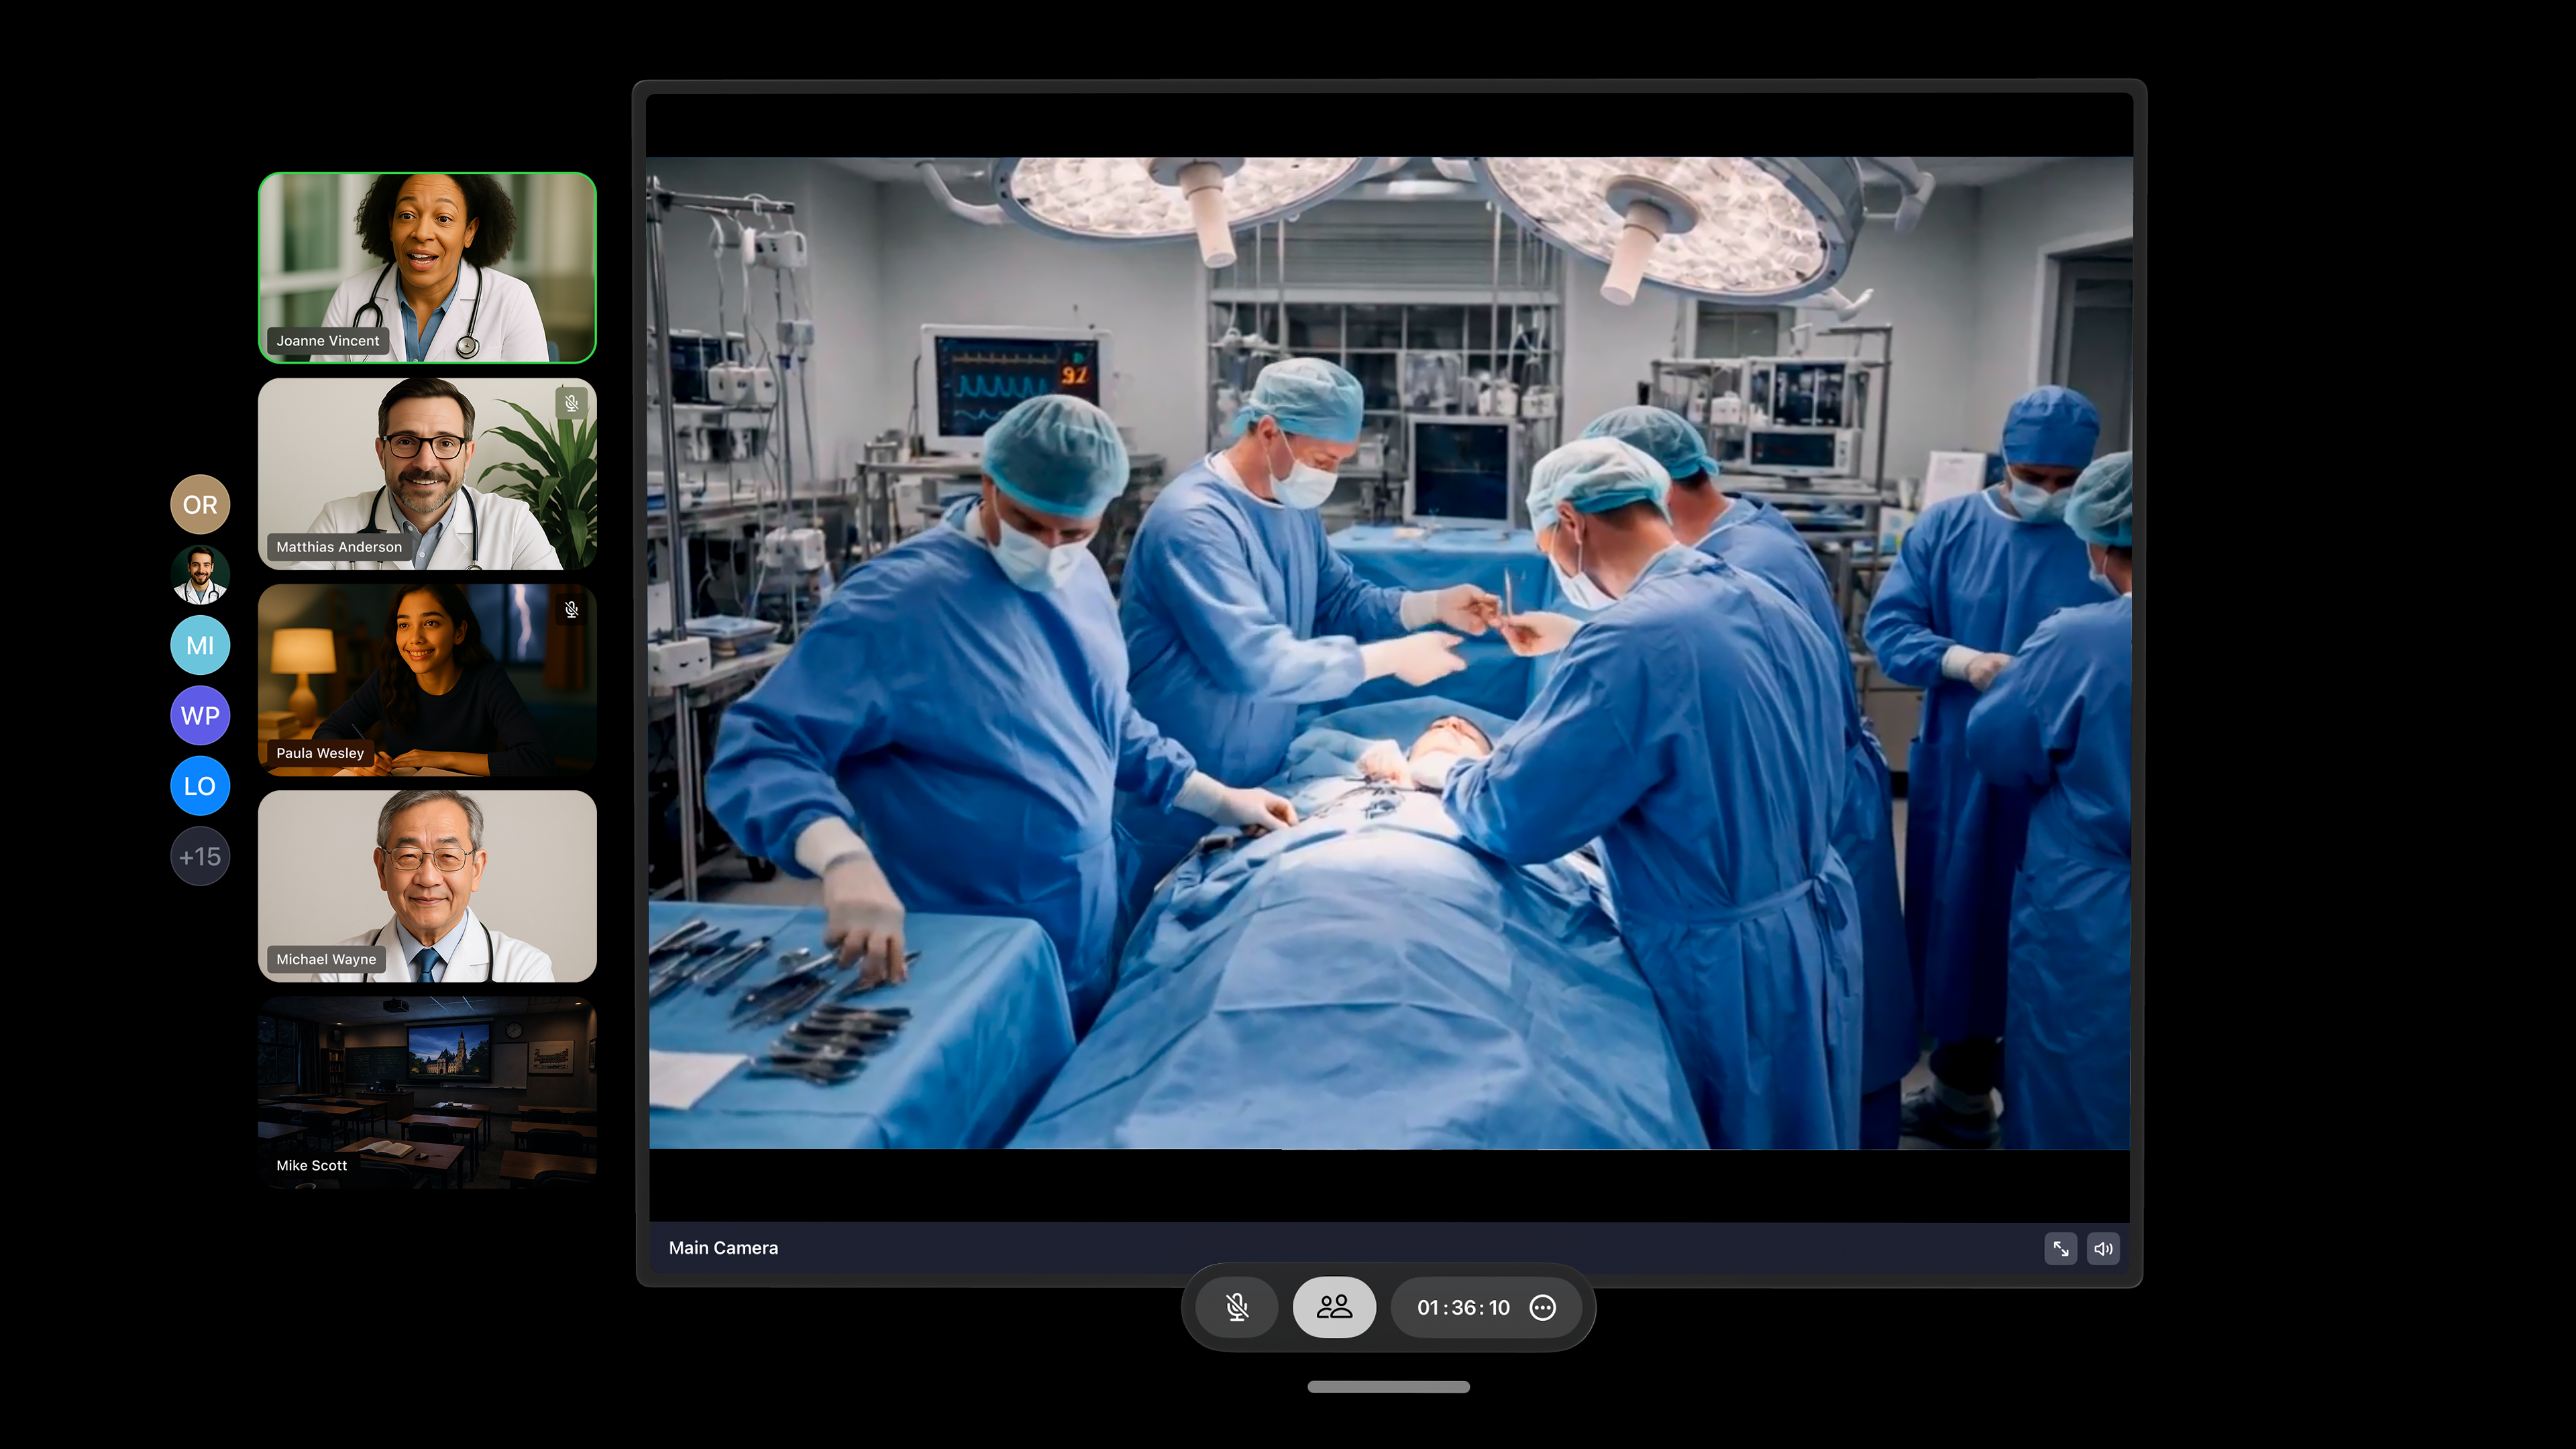The width and height of the screenshot is (2576, 1449).
Task: Select Mike Scott's classroom video tile
Action: point(427,1092)
